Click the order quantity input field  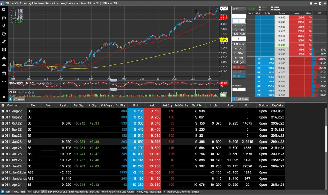[239, 21]
